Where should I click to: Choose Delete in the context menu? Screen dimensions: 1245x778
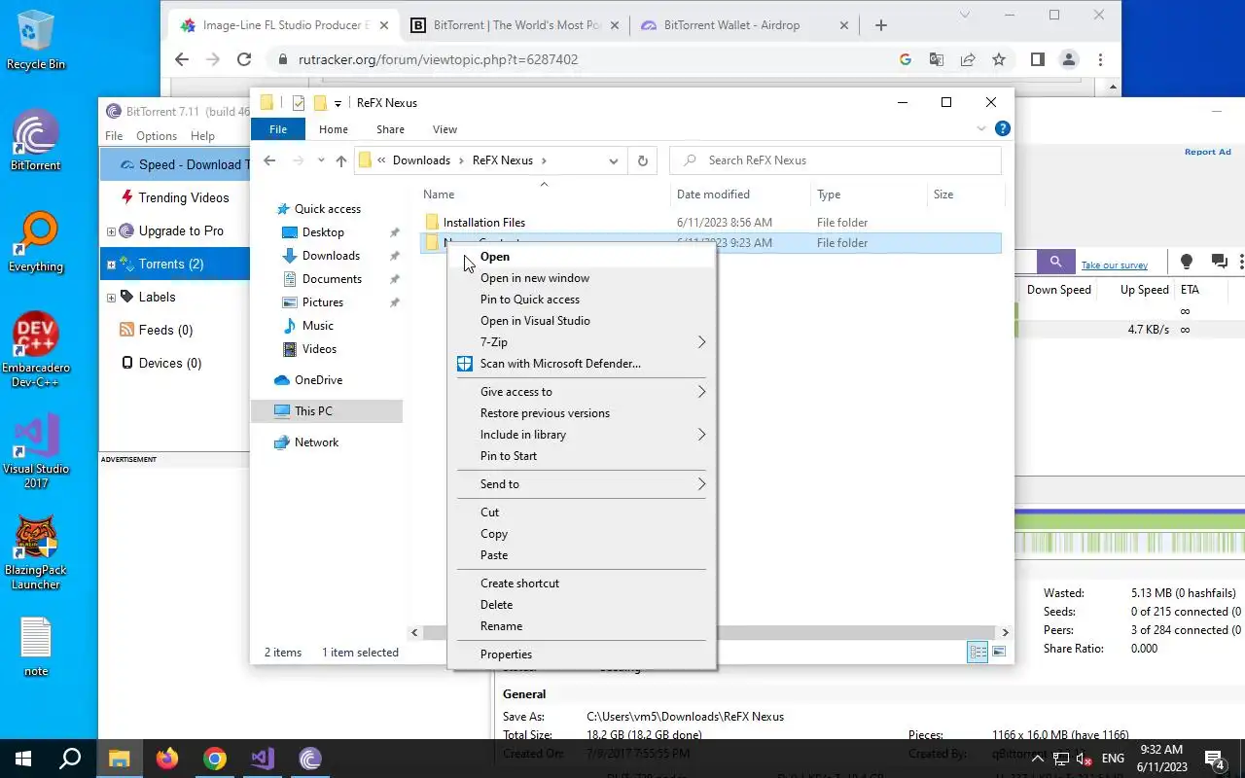[582, 605]
